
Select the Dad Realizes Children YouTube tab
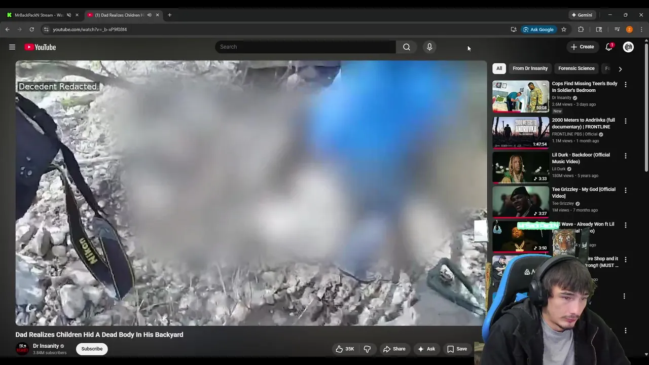pyautogui.click(x=120, y=15)
